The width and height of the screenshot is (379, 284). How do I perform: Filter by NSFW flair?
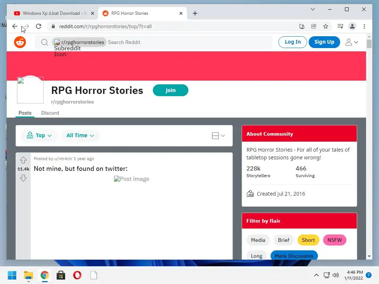(x=335, y=240)
